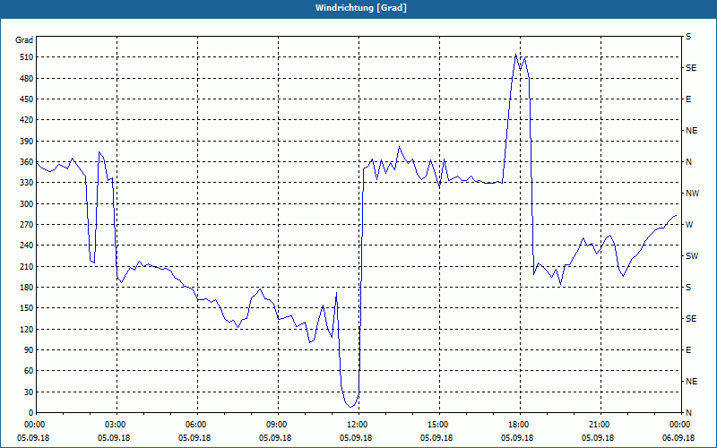Click the 120 left axis label

pyautogui.click(x=27, y=329)
